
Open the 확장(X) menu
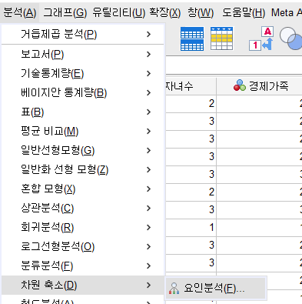(164, 12)
